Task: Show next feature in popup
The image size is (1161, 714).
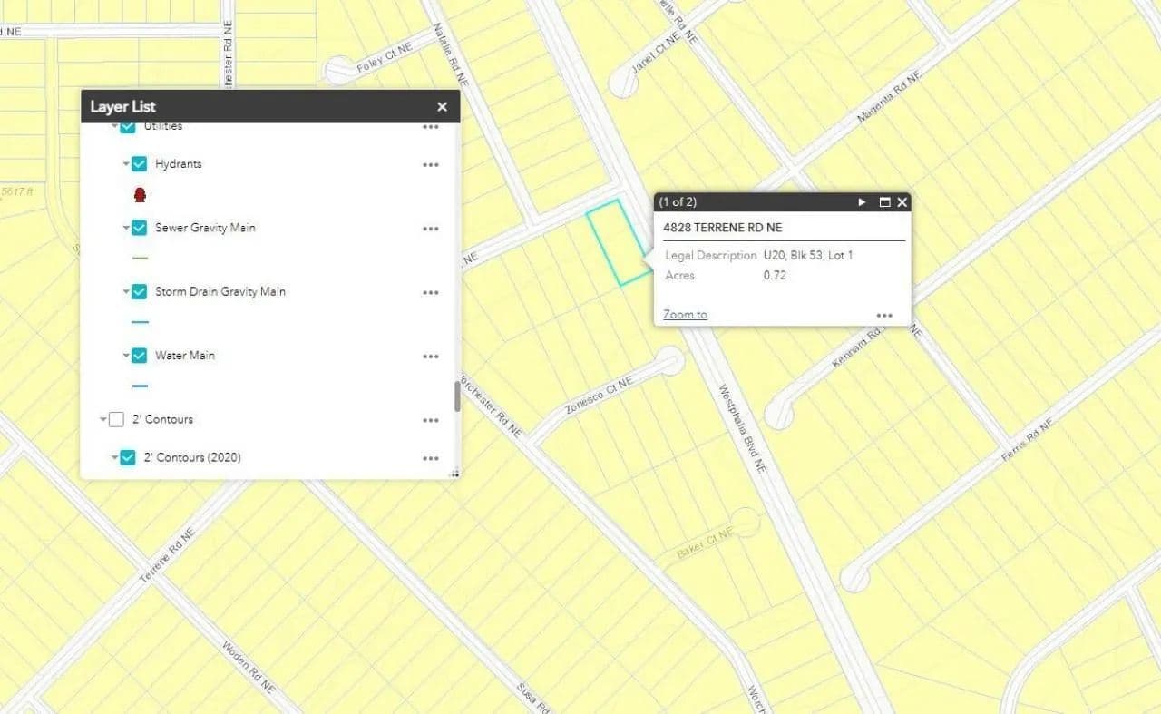Action: coord(862,202)
